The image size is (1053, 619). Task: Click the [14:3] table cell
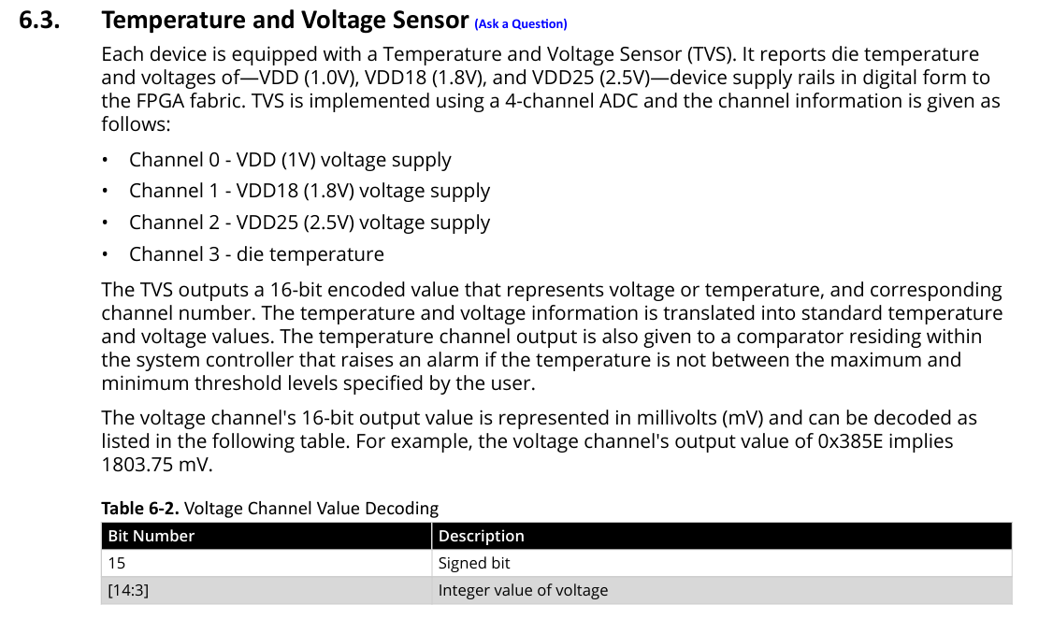pos(267,590)
